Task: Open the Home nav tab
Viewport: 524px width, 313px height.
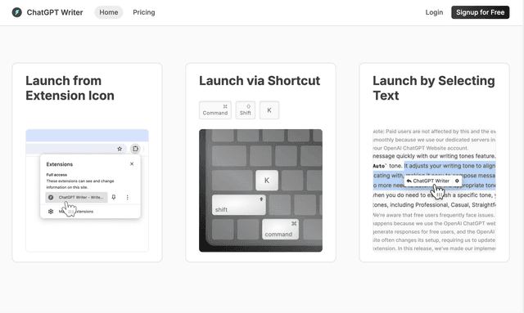Action: [109, 12]
